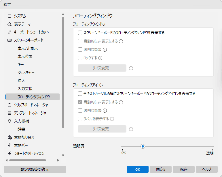This screenshot has height=177, width=222.
Task: Click floating window サイズ変更 button
Action: tap(102, 68)
